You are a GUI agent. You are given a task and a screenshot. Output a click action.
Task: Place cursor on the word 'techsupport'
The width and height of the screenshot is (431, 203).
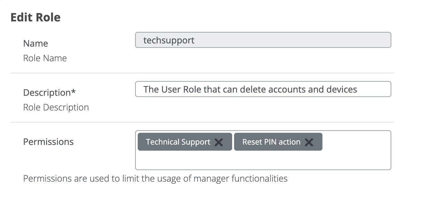169,41
